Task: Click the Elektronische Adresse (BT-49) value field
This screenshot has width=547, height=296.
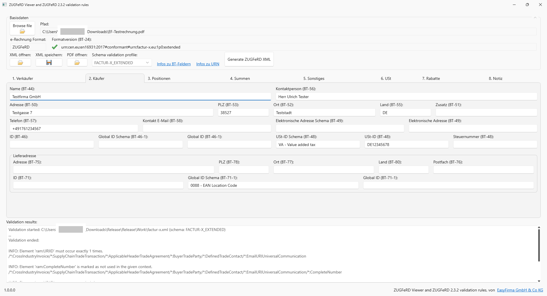Action: (473, 129)
